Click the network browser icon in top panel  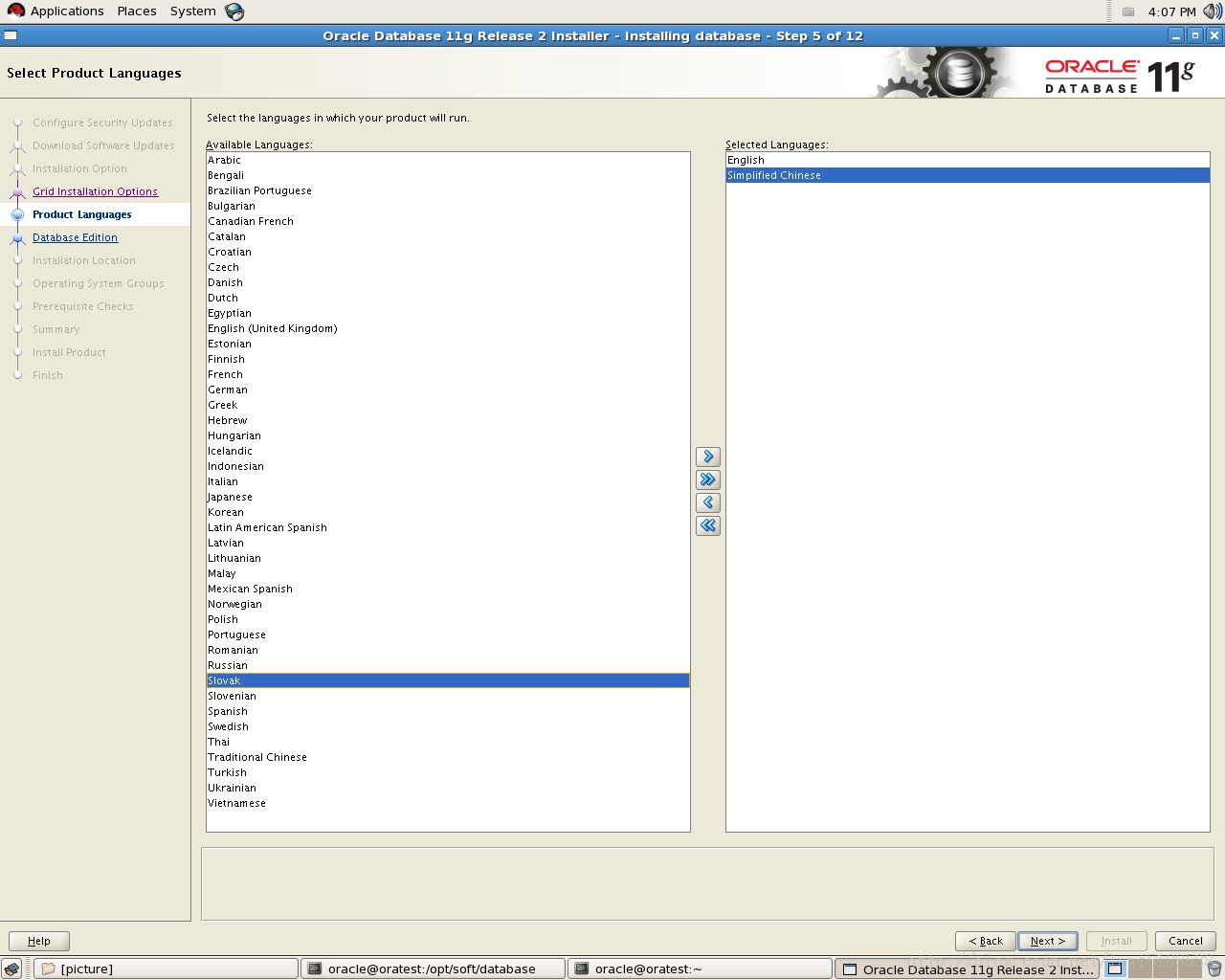click(234, 11)
